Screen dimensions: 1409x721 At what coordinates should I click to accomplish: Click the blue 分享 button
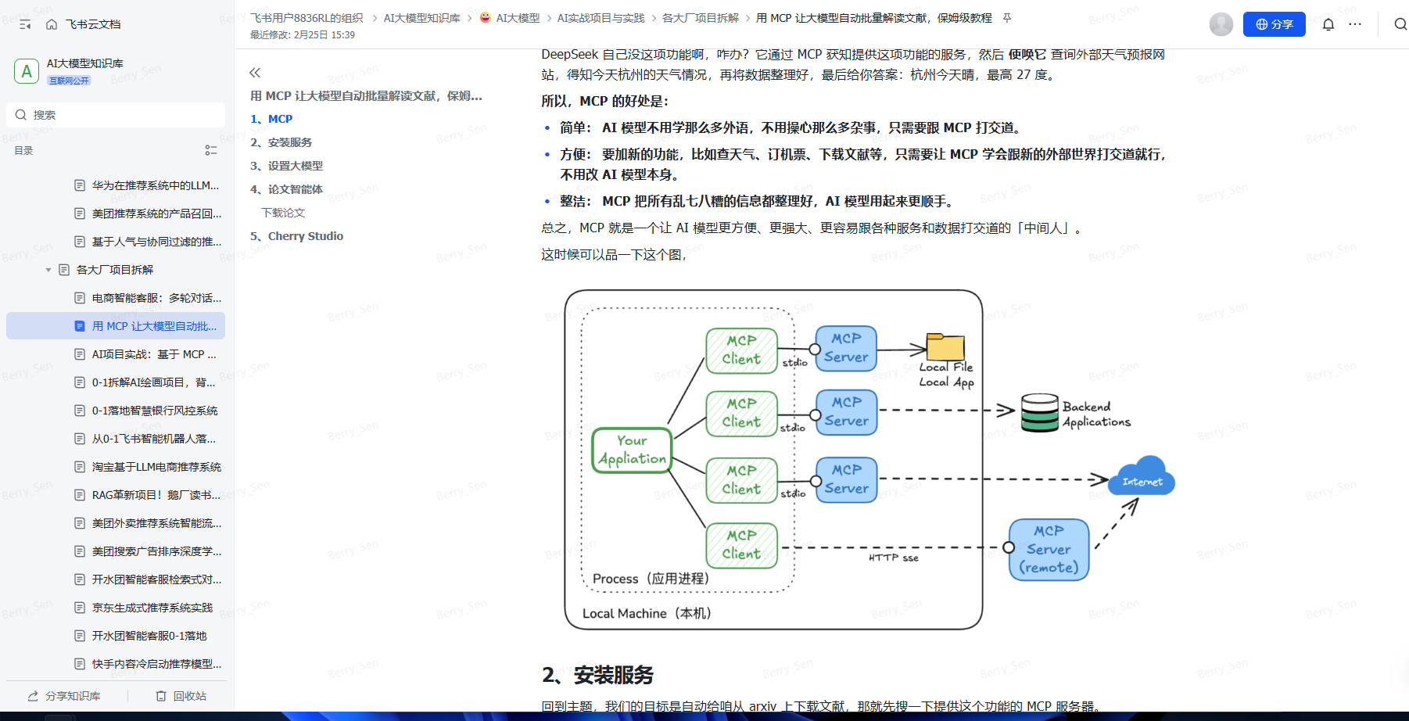click(1275, 24)
